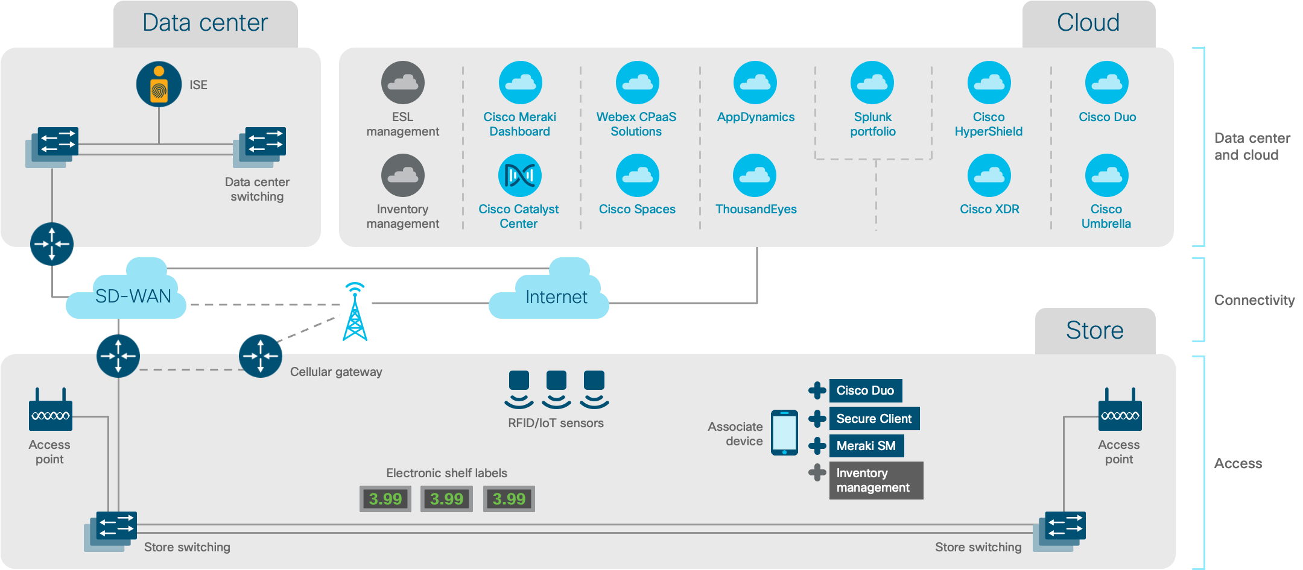Select the store router icon below SD-WAN
This screenshot has width=1303, height=570.
[118, 356]
